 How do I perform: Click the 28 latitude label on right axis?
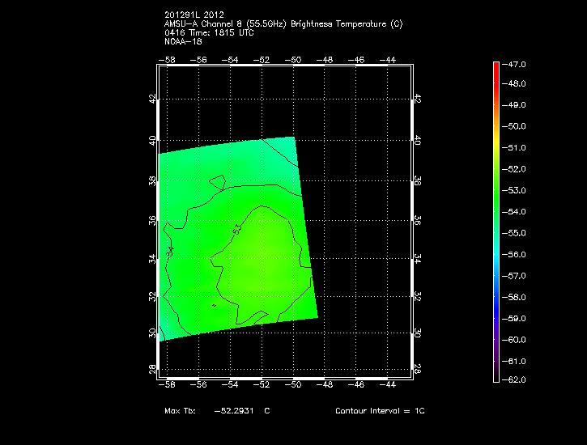pyautogui.click(x=418, y=368)
